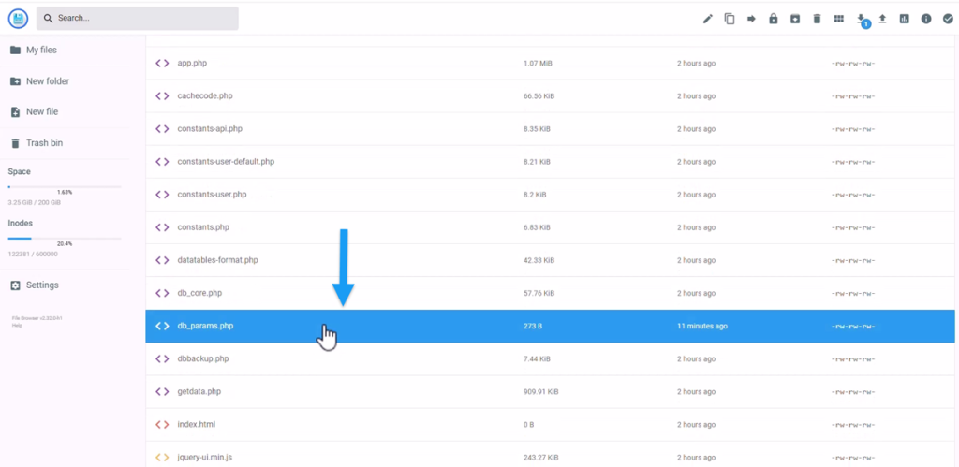959x467 pixels.
Task: Select the cachecode.php file
Action: [x=551, y=96]
